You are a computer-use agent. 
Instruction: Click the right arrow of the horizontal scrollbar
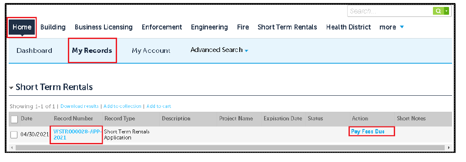[449, 147]
